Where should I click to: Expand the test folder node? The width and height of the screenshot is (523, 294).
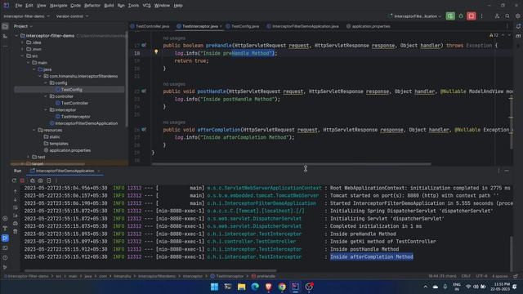click(29, 157)
